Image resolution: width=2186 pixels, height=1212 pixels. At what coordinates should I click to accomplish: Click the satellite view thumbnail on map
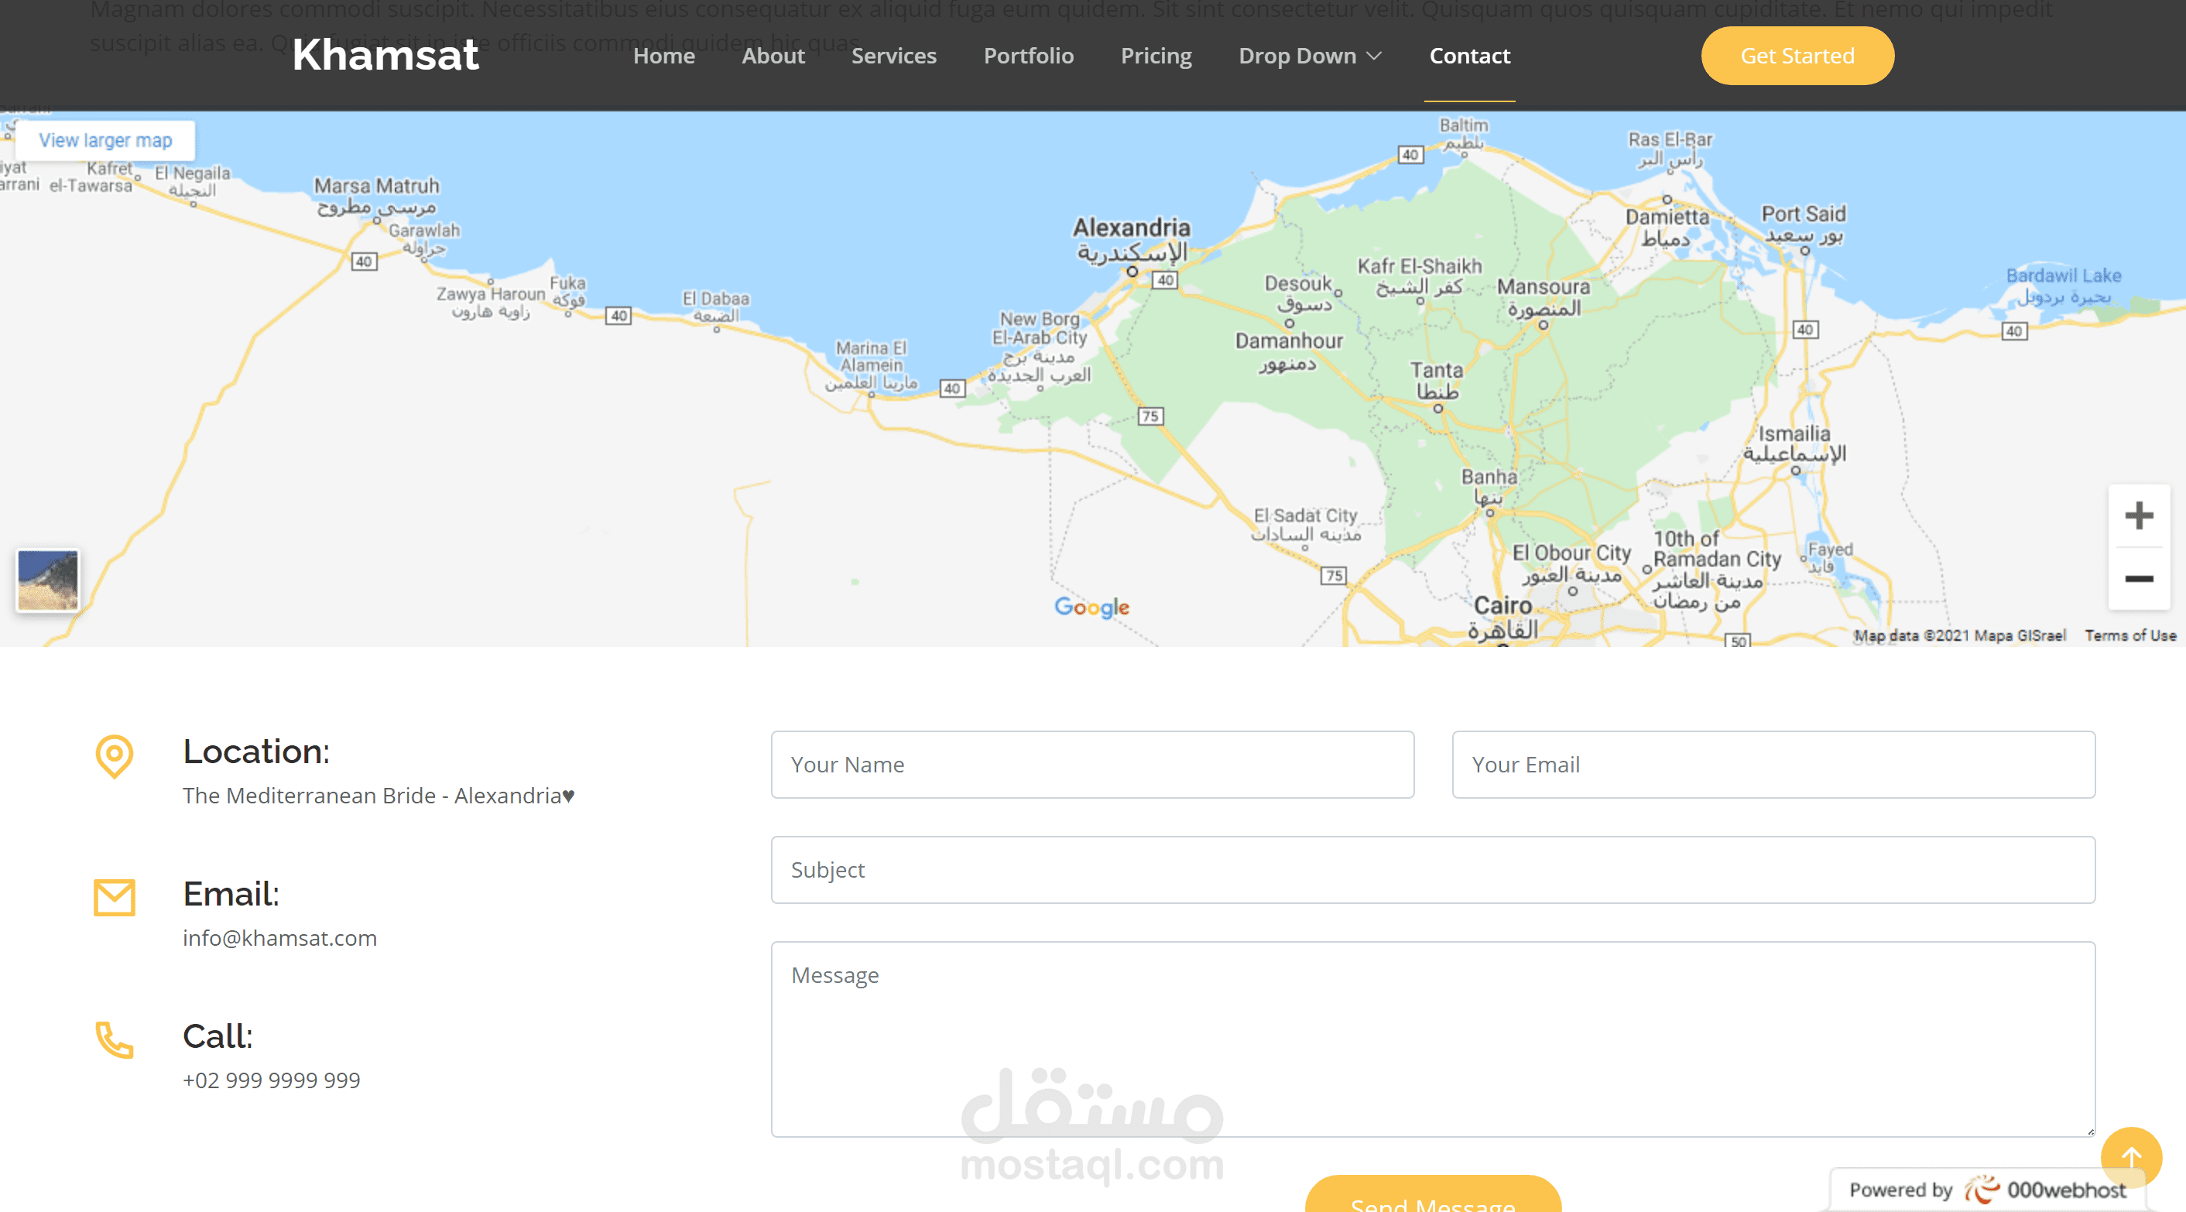pyautogui.click(x=47, y=580)
